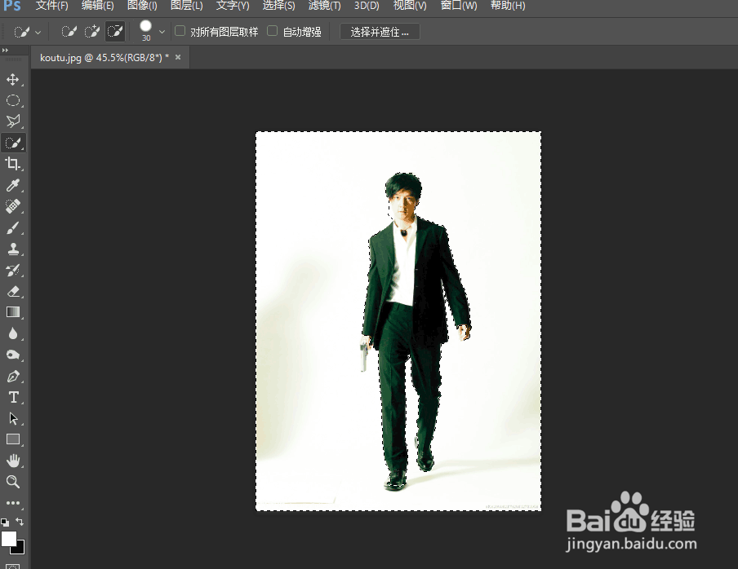
Task: Select the Horizontal Type tool
Action: [x=13, y=398]
